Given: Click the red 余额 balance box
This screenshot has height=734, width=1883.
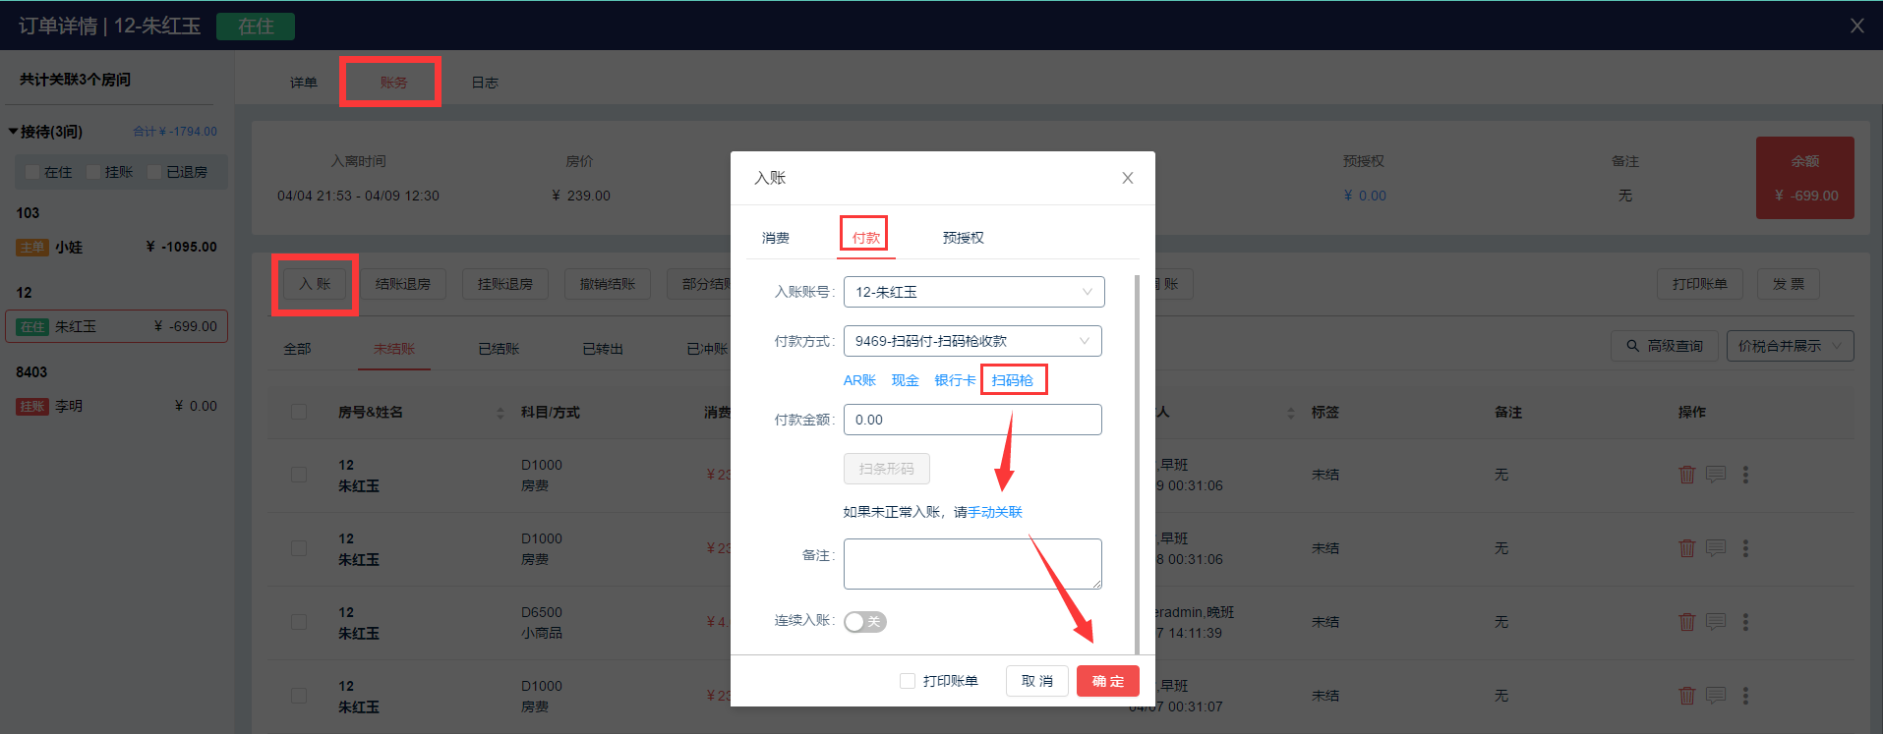Looking at the screenshot, I should click(1805, 178).
